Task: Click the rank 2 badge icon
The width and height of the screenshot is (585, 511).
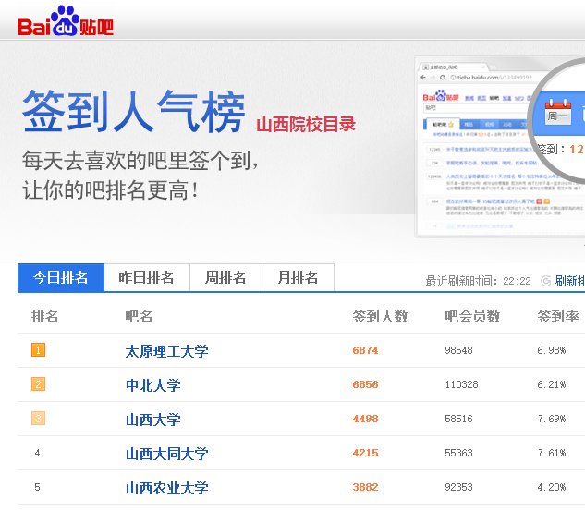Action: [38, 384]
